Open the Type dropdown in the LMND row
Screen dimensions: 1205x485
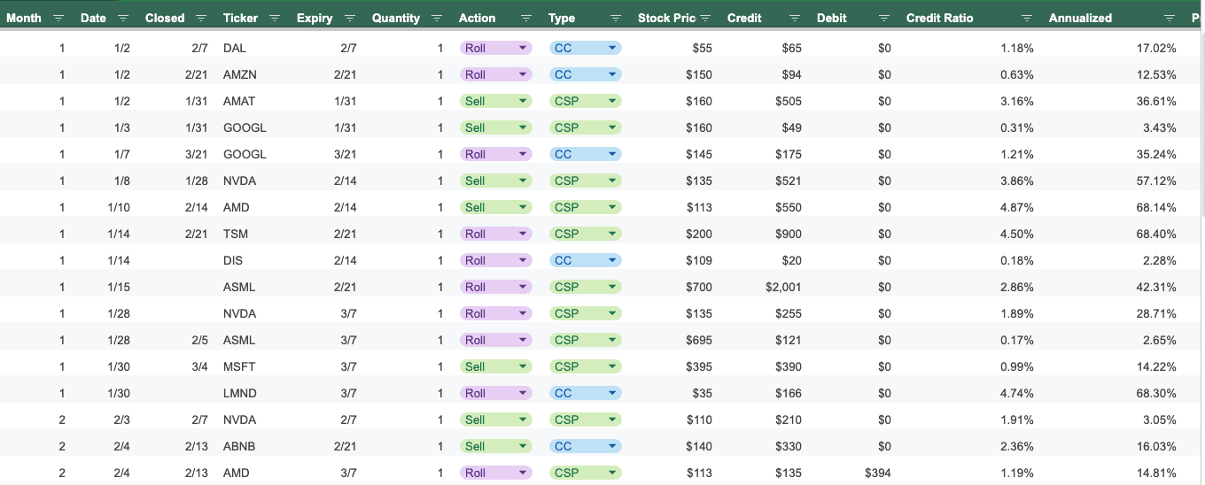[612, 393]
